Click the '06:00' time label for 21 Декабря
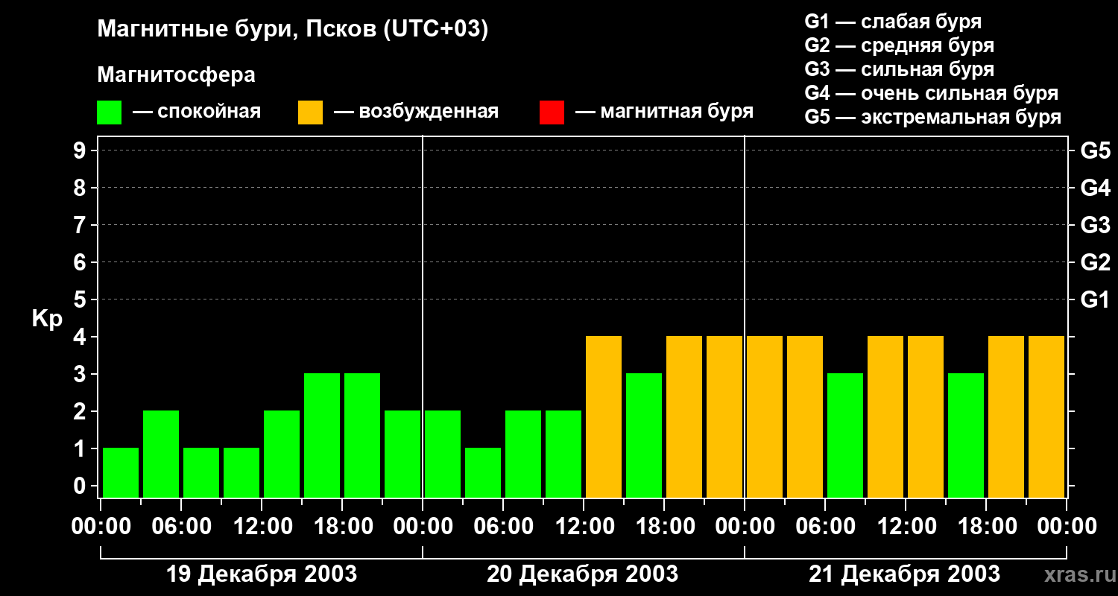Viewport: 1118px width, 596px height. (824, 527)
